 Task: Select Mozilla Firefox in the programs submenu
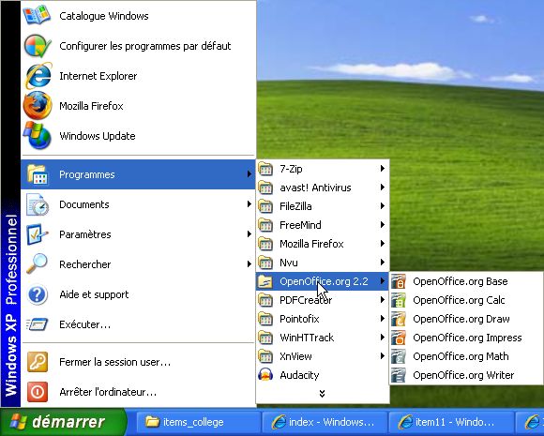pyautogui.click(x=323, y=244)
